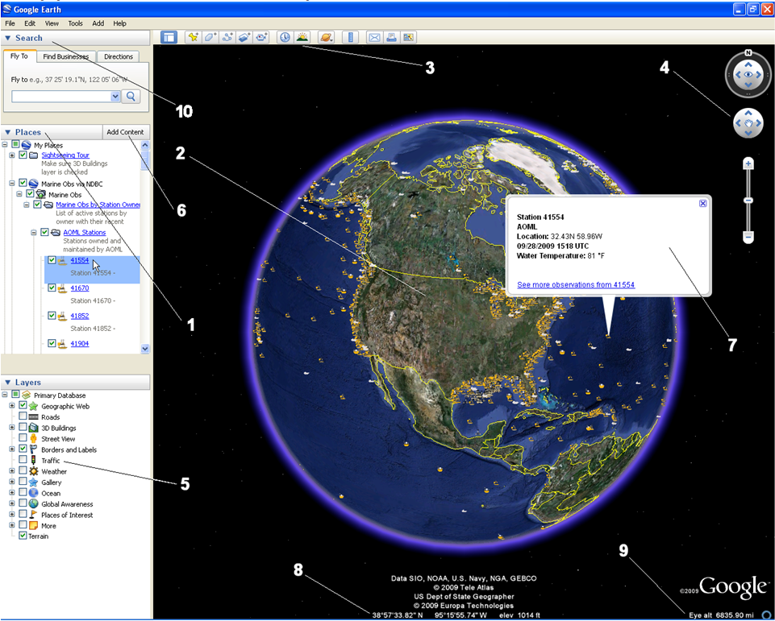775x621 pixels.
Task: Show historical imagery with the clock icon
Action: [285, 38]
